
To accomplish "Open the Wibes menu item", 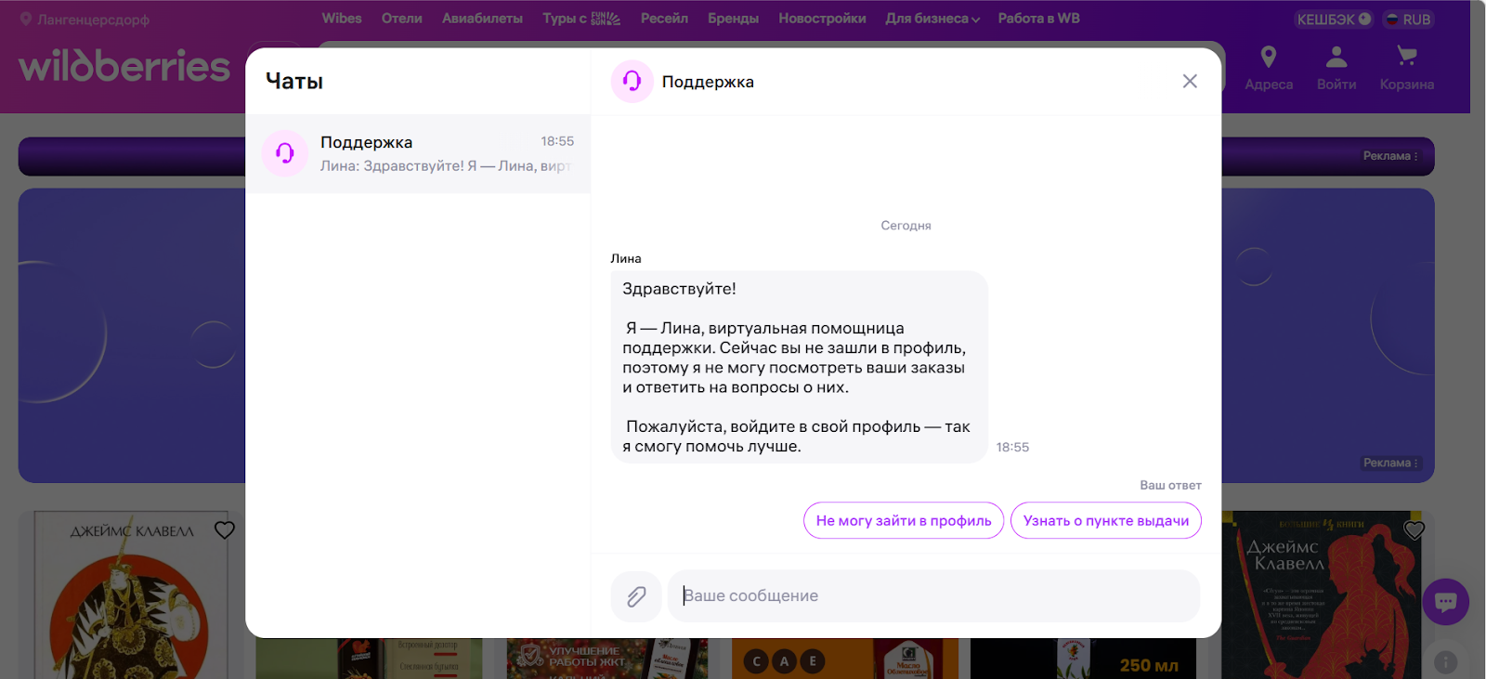I will [x=342, y=19].
